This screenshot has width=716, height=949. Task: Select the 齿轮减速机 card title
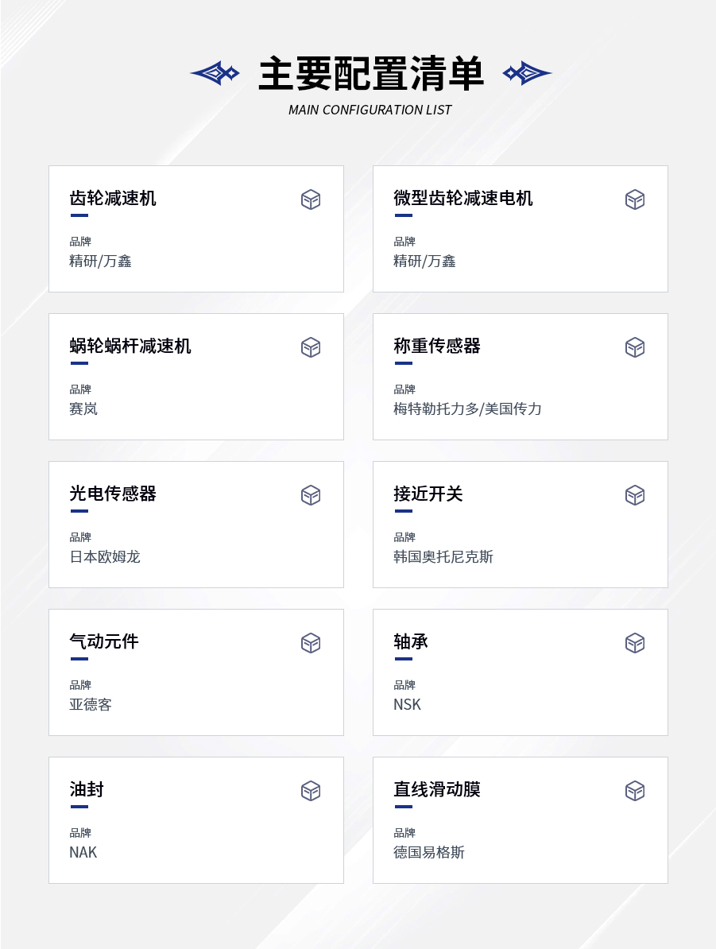pyautogui.click(x=113, y=198)
